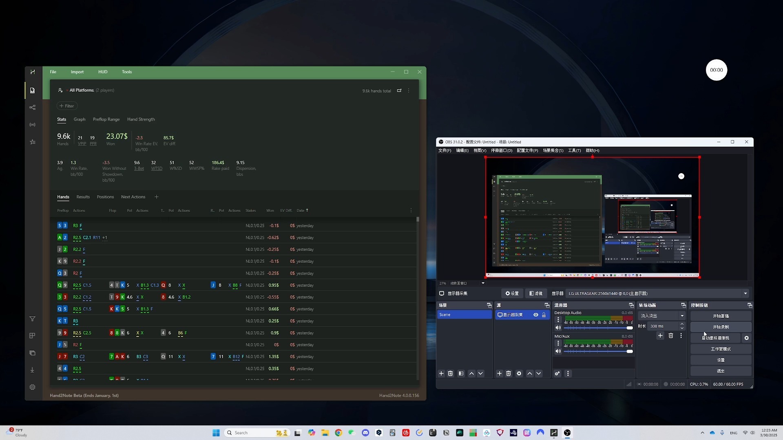Open the mixer dock three-dot menu
The image size is (783, 440).
coord(568,373)
